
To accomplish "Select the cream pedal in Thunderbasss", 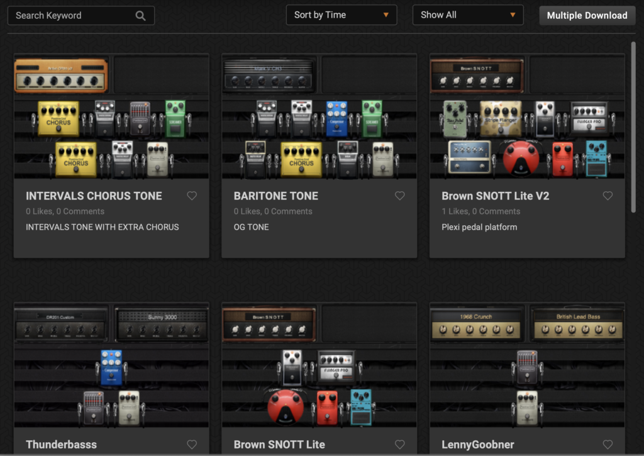I will click(x=129, y=408).
